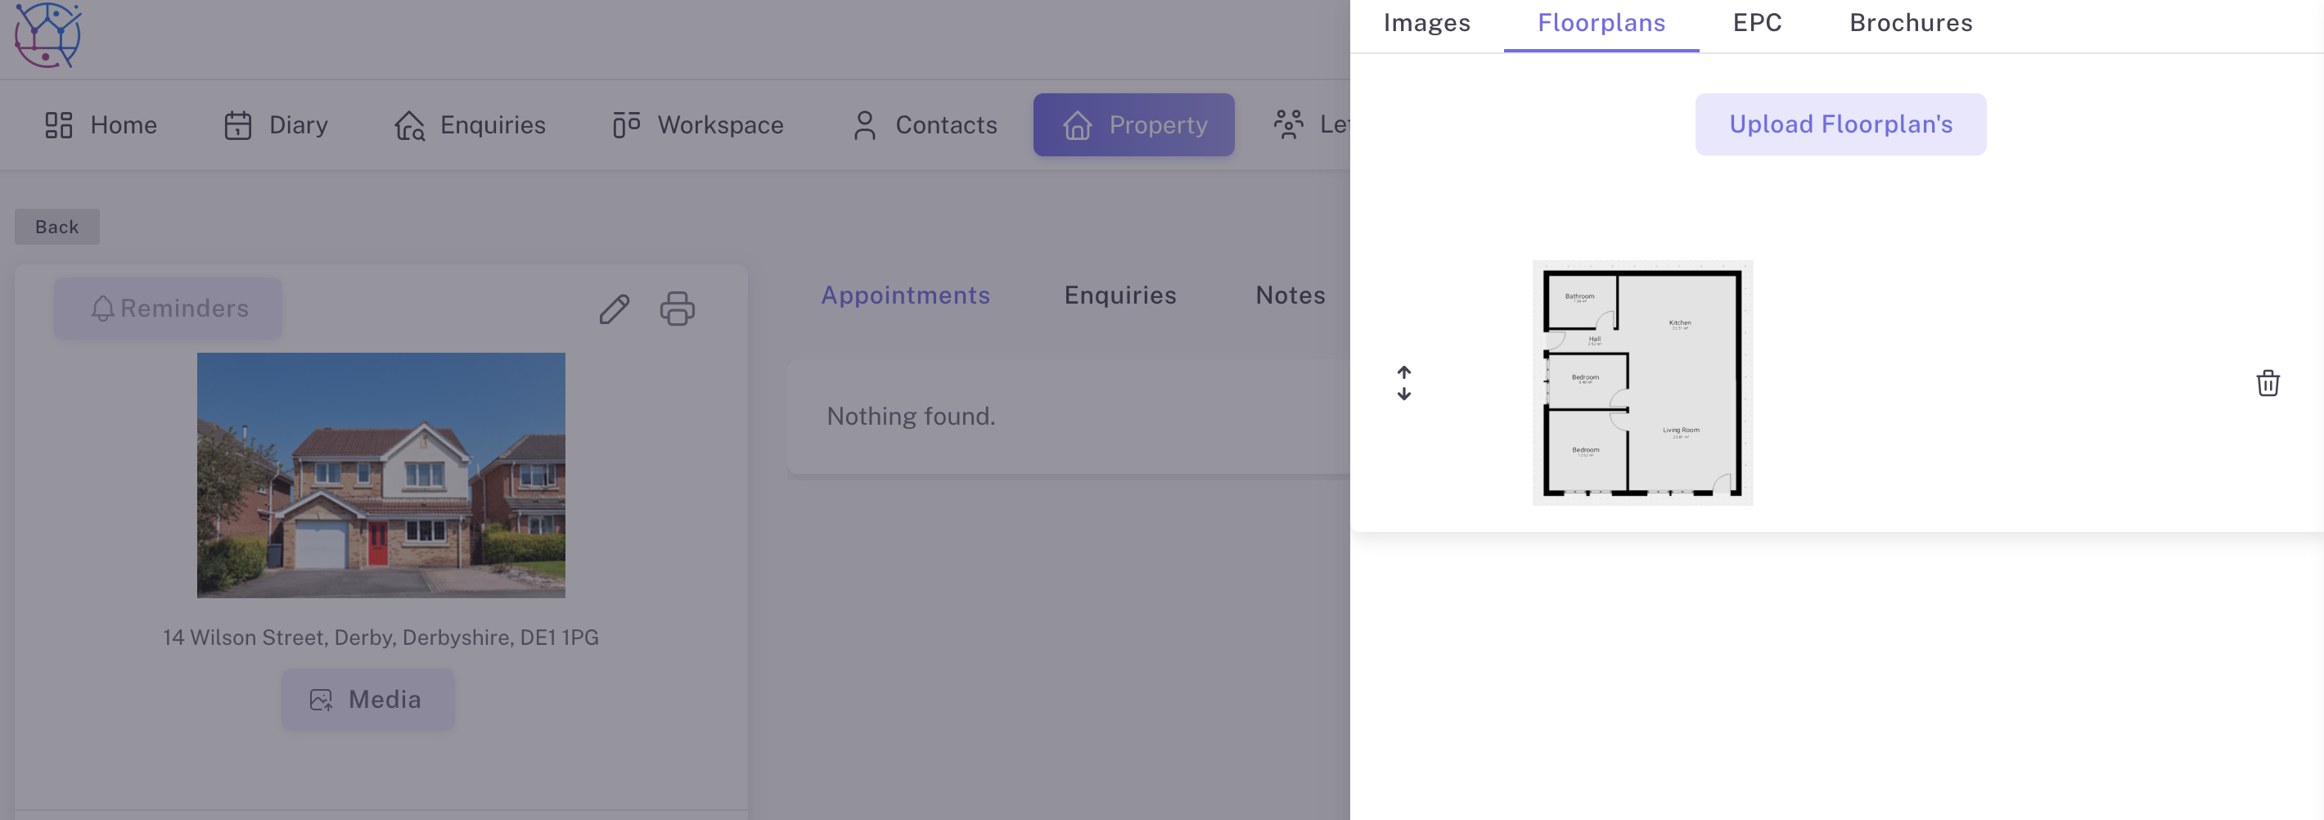Image resolution: width=2324 pixels, height=820 pixels.
Task: Open Media for the property
Action: pyautogui.click(x=367, y=699)
